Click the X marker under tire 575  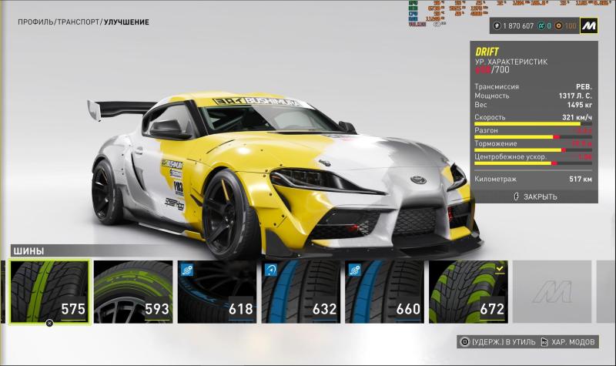click(49, 323)
